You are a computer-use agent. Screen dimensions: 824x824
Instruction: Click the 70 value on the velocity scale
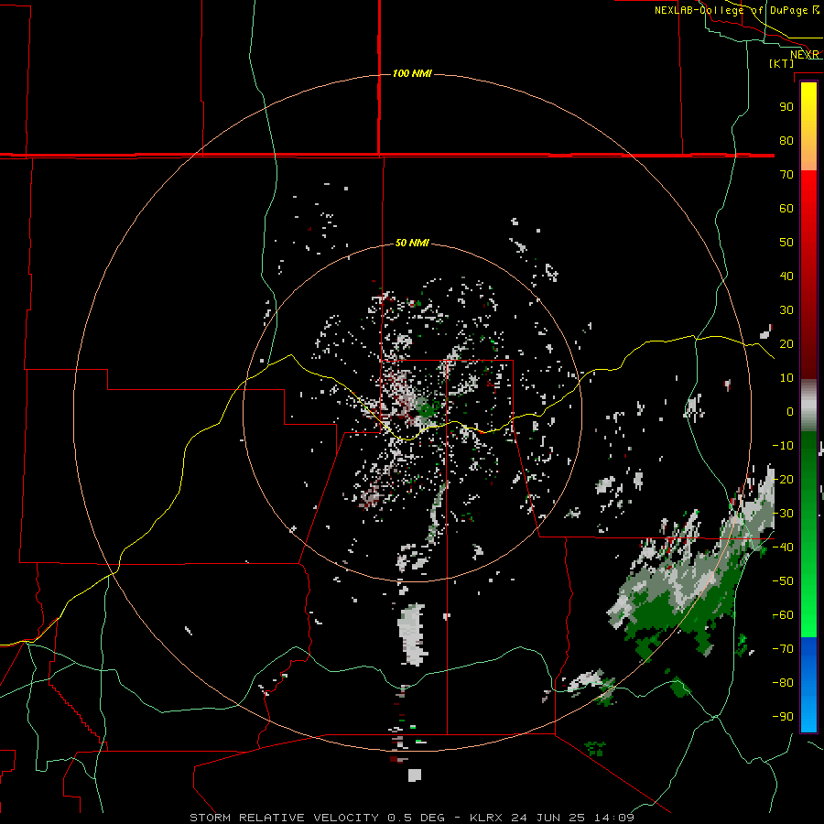(786, 175)
